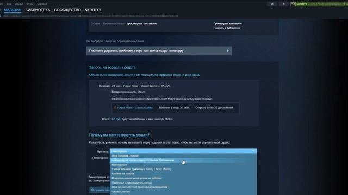Select 'Игра слишком сложная' option
Image resolution: width=348 pixels, height=195 pixels.
(183, 155)
